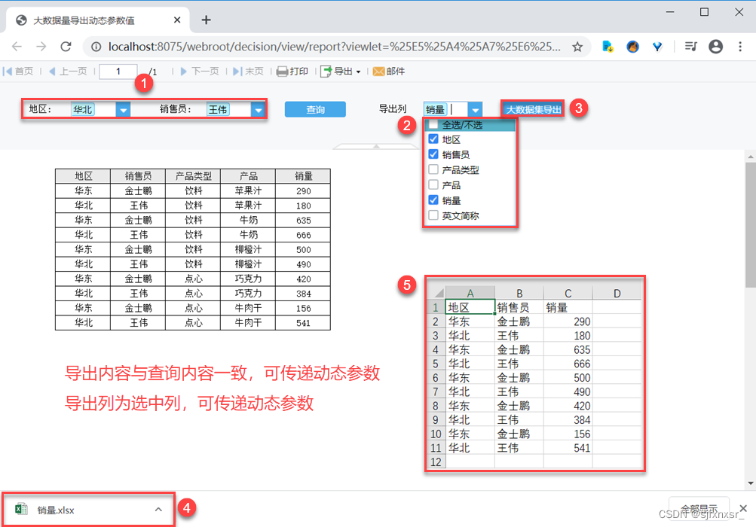View site info icon in address bar
756x527 pixels.
click(x=96, y=47)
